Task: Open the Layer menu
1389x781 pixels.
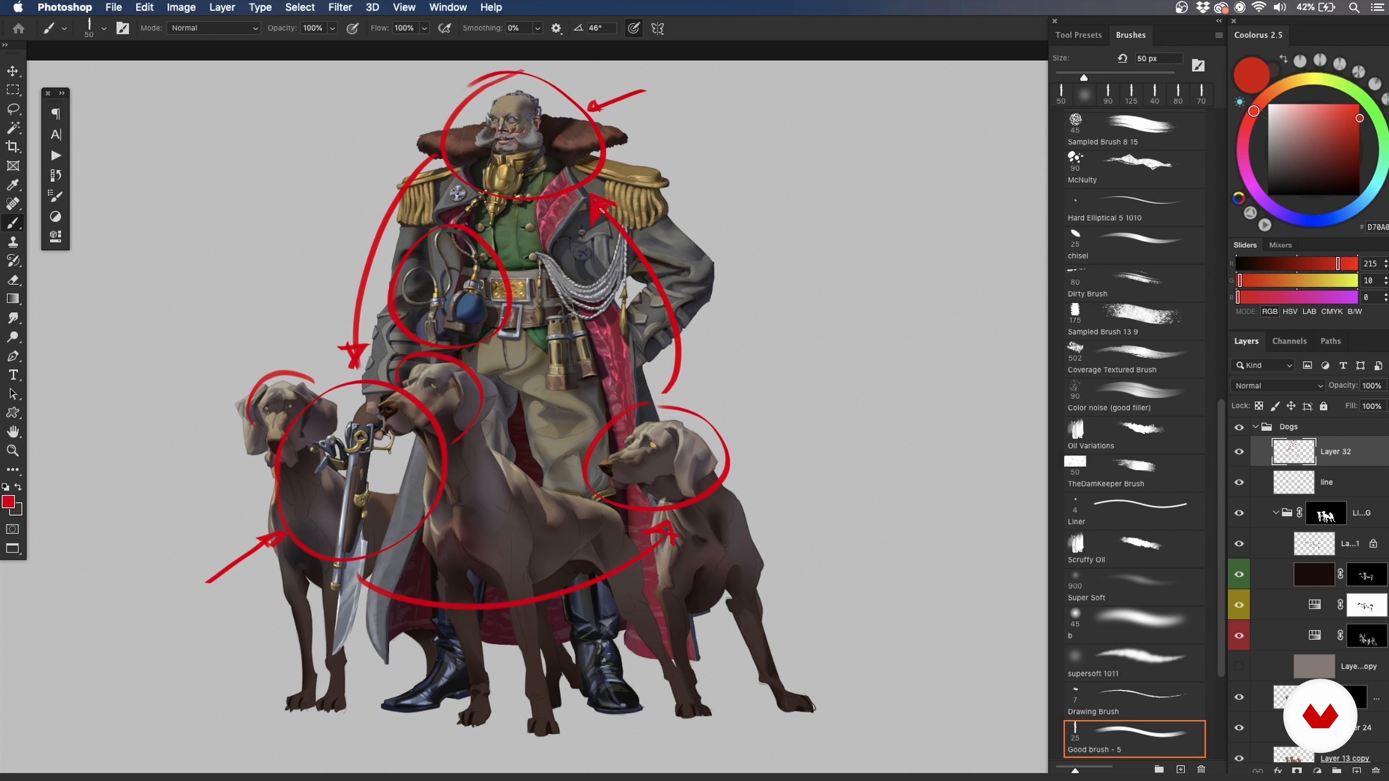Action: (x=222, y=7)
